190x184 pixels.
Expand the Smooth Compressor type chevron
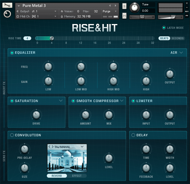[122, 101]
